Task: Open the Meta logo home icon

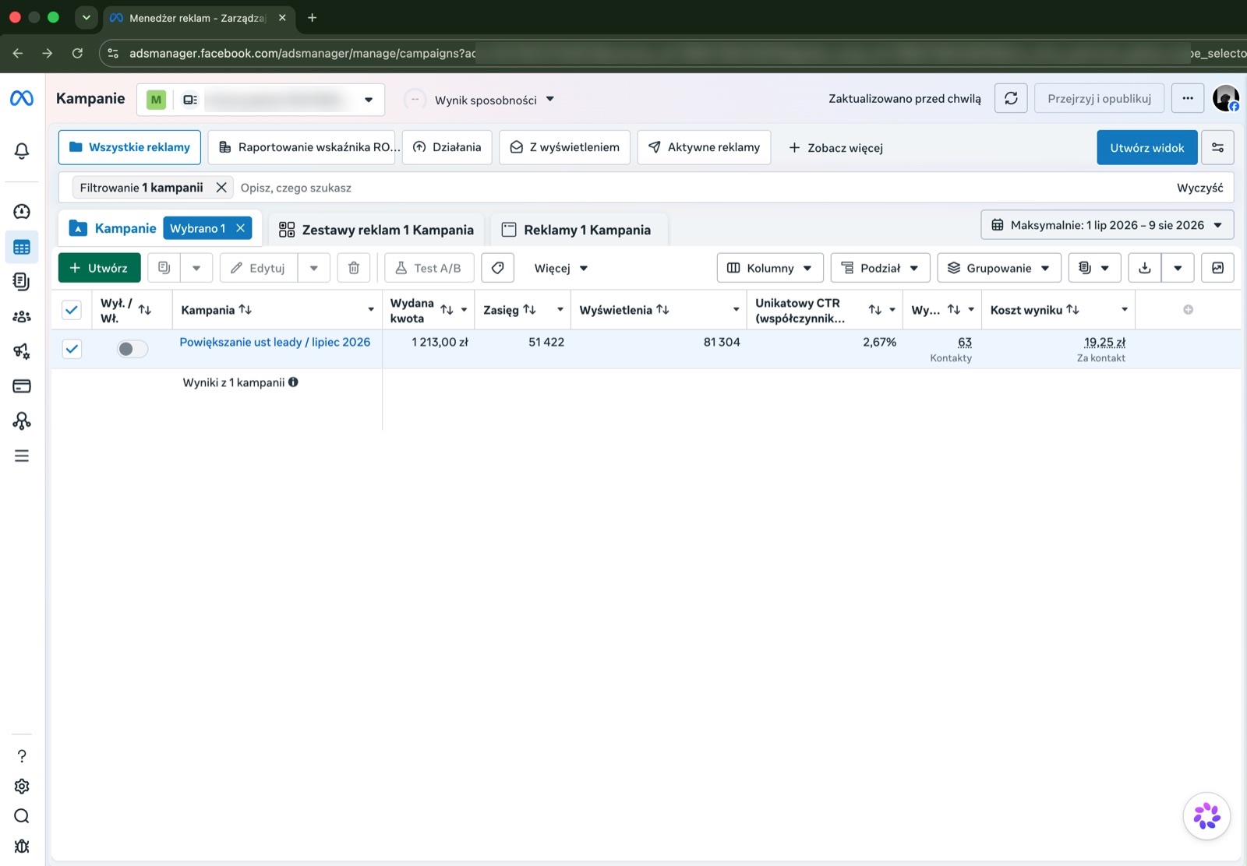Action: (x=22, y=98)
